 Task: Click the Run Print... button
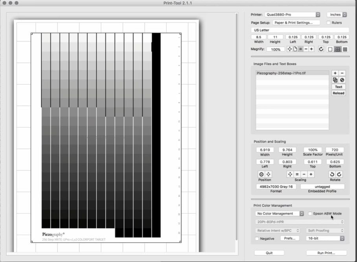(x=326, y=253)
